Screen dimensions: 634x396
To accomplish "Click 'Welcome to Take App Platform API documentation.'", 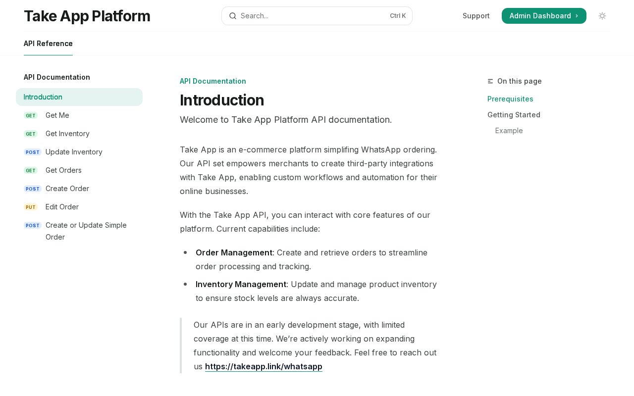I will [x=286, y=120].
